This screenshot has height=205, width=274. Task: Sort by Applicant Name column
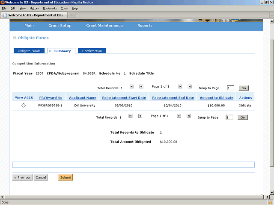pos(83,98)
